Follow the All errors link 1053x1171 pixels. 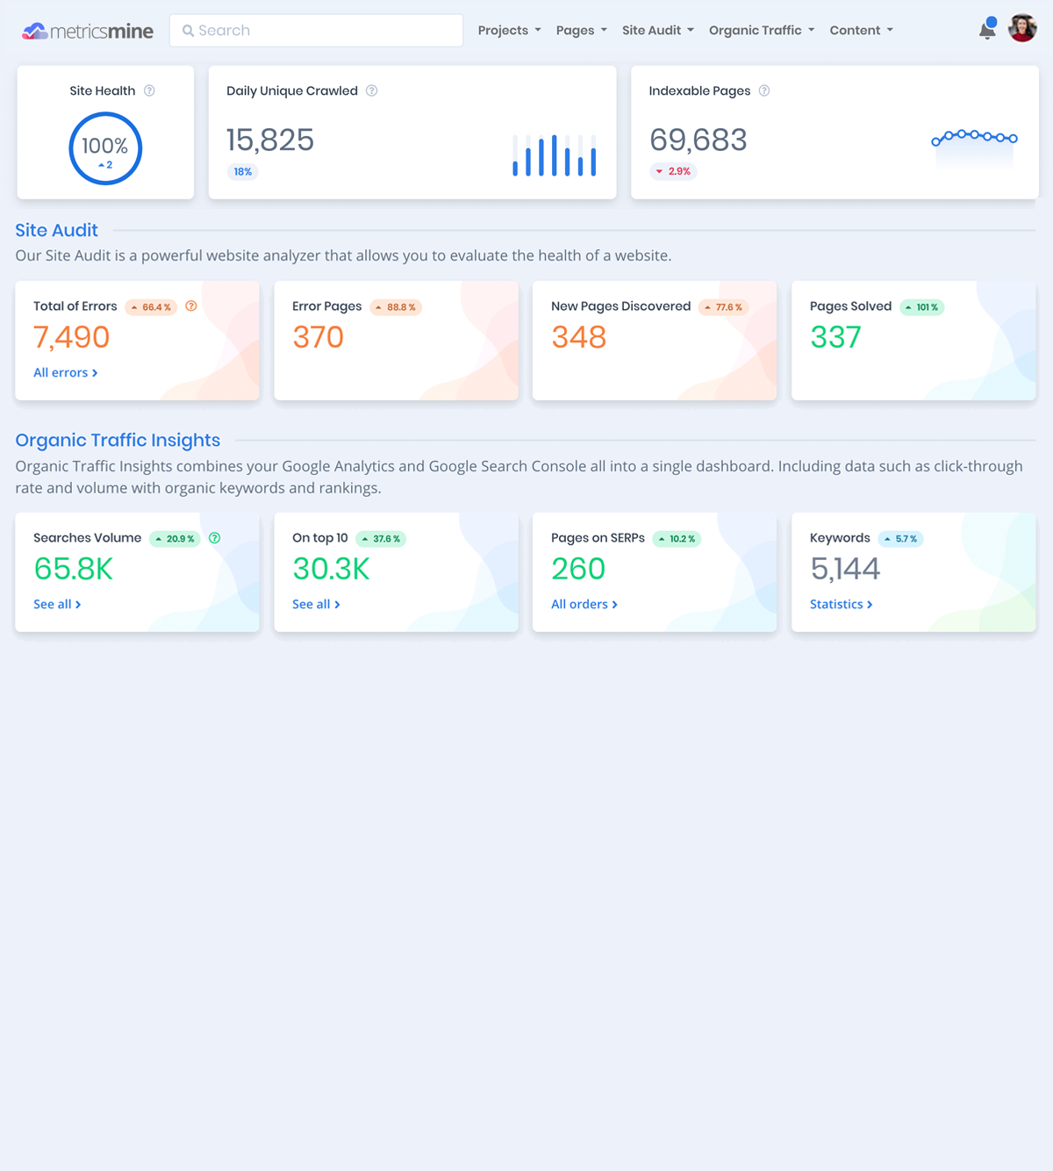(65, 373)
